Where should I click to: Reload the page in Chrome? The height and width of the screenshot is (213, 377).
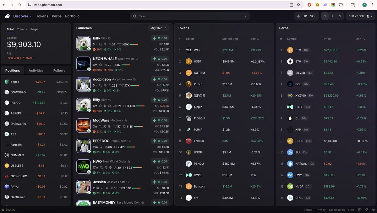tap(20, 5)
